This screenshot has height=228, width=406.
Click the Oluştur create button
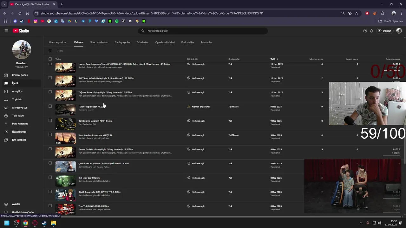tap(385, 31)
